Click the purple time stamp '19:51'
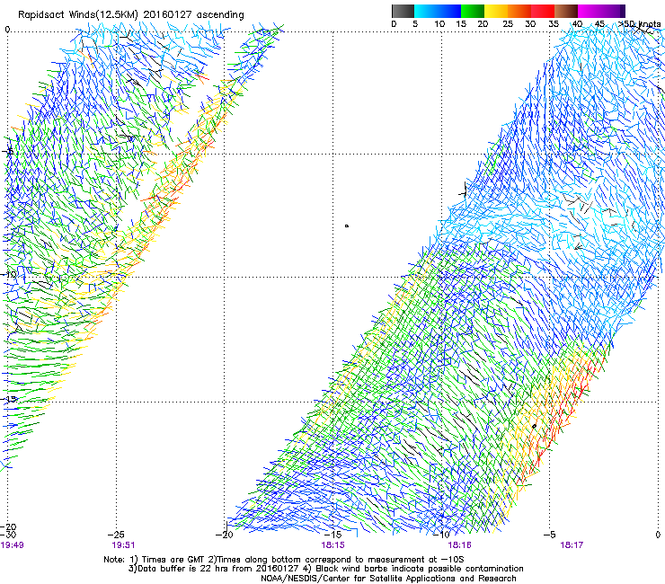This screenshot has height=584, width=665. point(123,544)
